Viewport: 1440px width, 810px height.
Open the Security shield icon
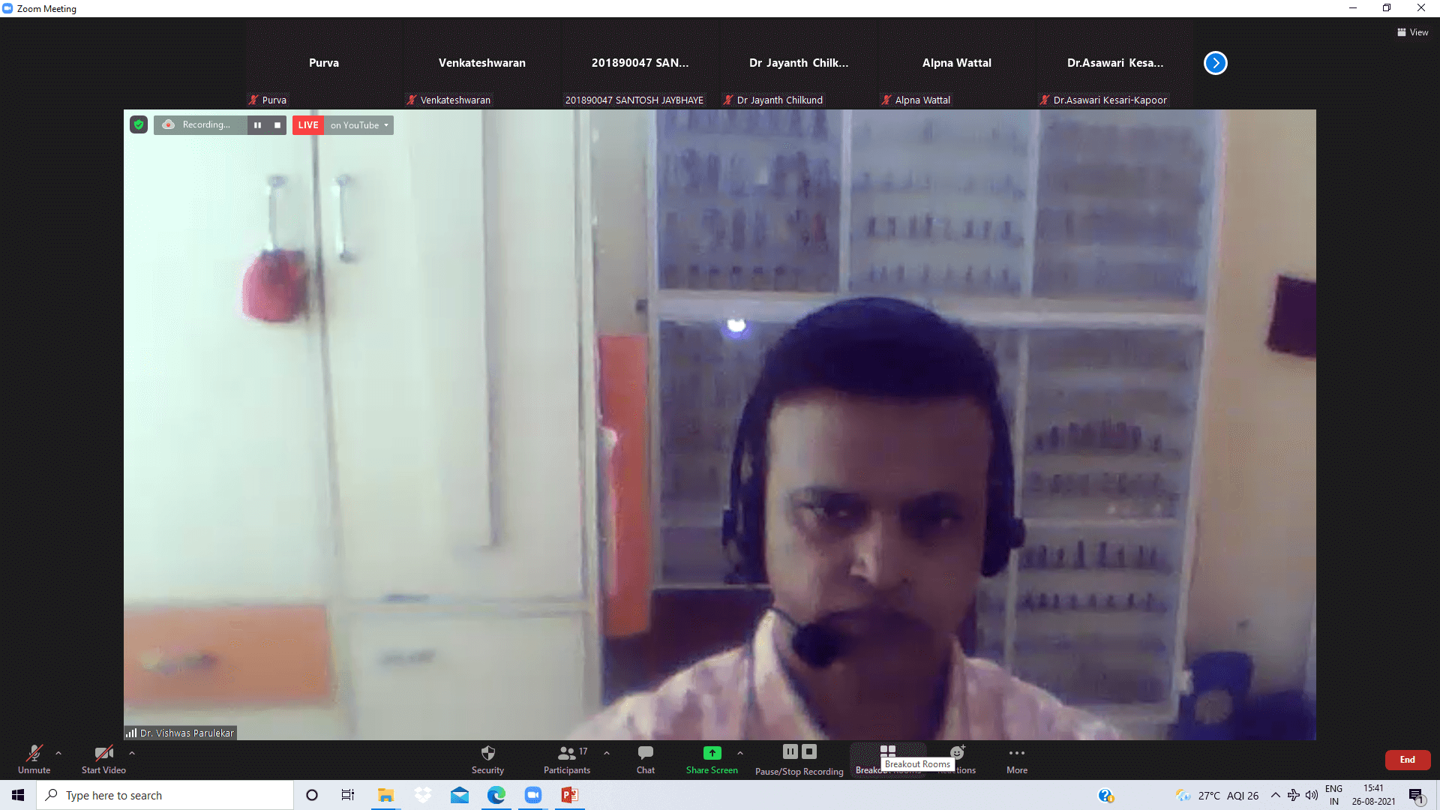[x=487, y=753]
